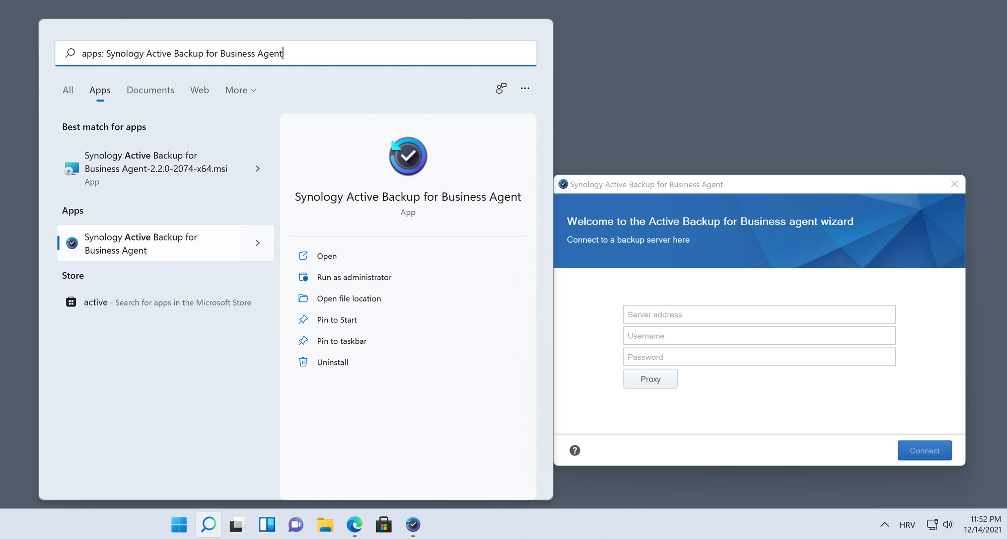Open the taskbar Search magnifier icon
The width and height of the screenshot is (1007, 539).
coord(208,525)
